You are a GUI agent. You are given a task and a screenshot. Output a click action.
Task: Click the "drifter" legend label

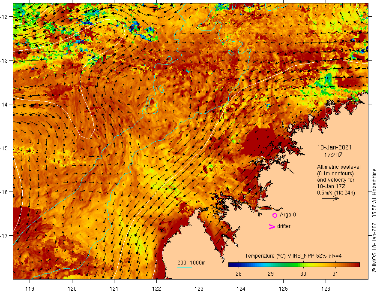pos(284,226)
